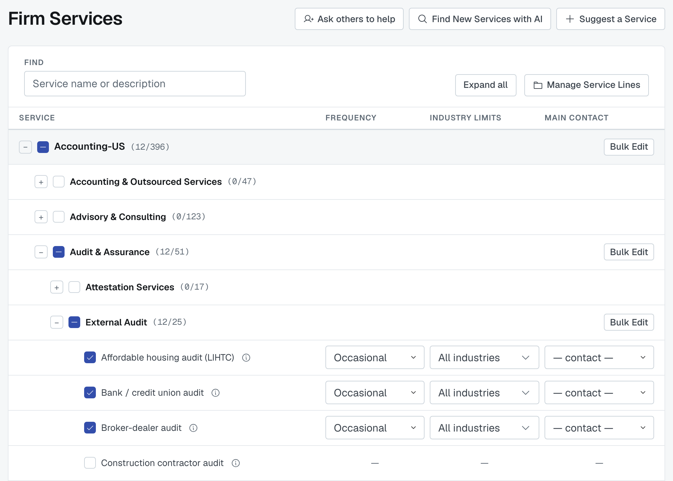Open Manage Service Lines
The height and width of the screenshot is (481, 673).
click(587, 85)
